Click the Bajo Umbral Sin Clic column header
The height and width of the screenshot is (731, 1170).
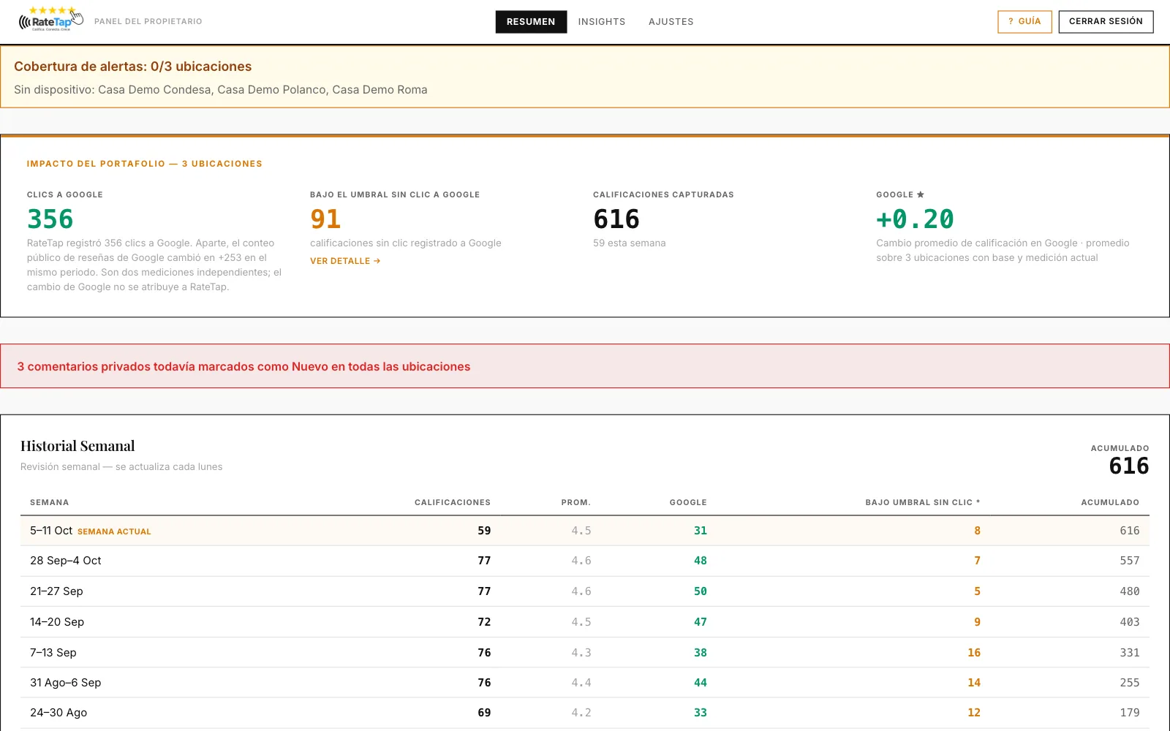tap(922, 502)
